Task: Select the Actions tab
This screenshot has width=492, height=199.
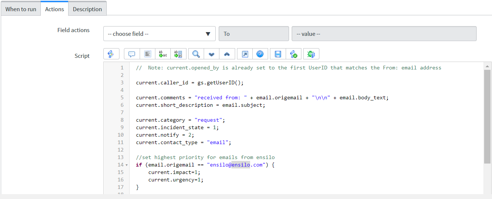Action: click(x=54, y=9)
